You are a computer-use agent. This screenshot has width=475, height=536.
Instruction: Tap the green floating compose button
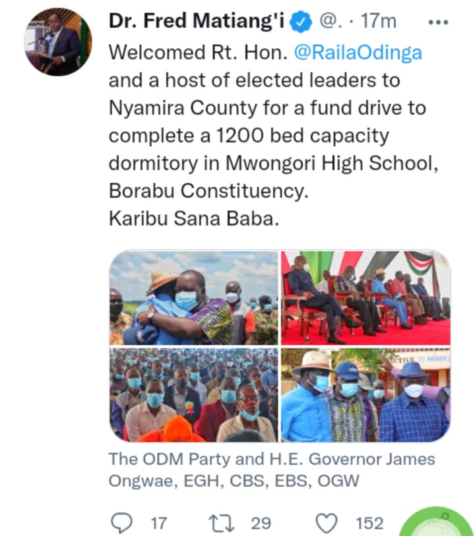(437, 521)
